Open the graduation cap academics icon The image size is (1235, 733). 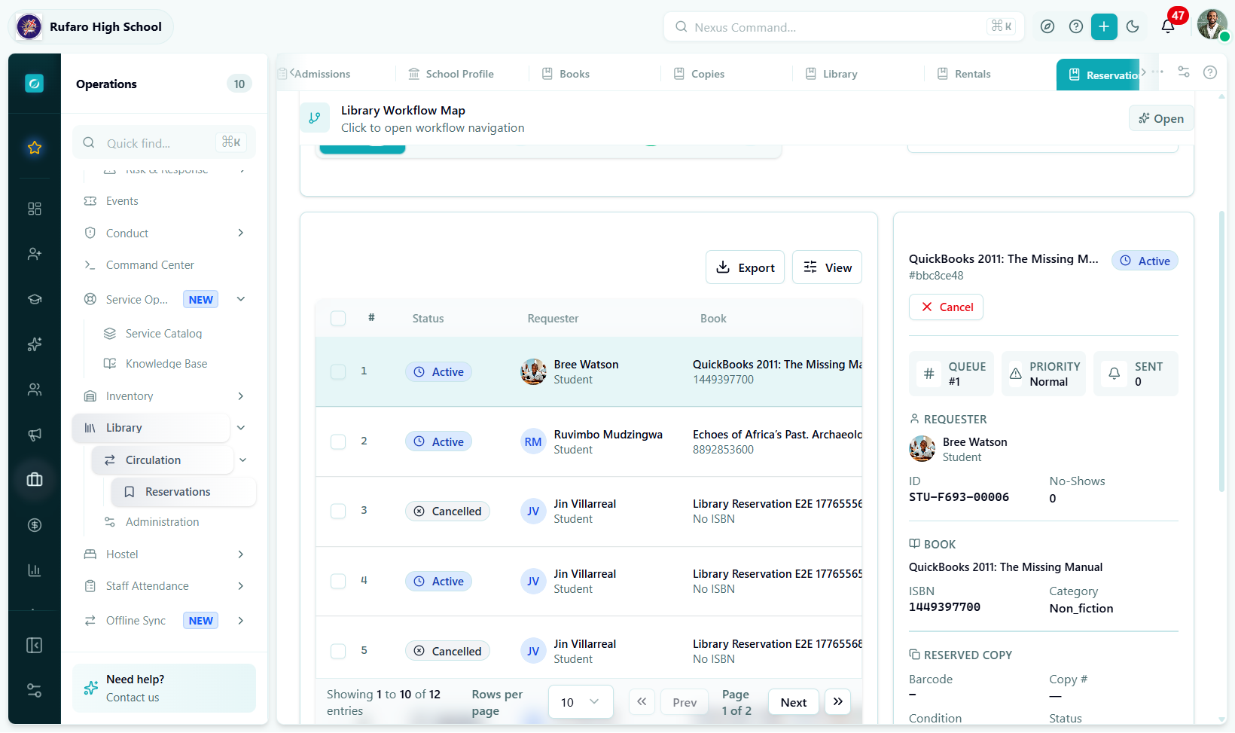(x=35, y=299)
